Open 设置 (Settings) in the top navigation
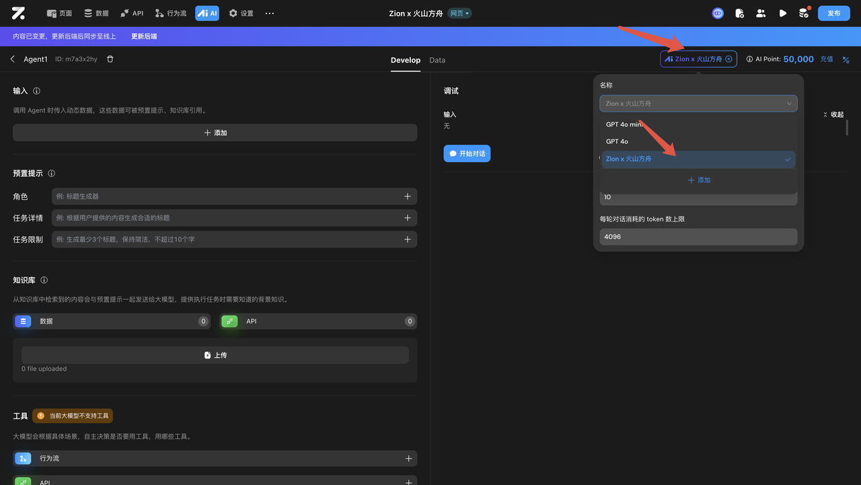Viewport: 861px width, 485px height. 241,13
